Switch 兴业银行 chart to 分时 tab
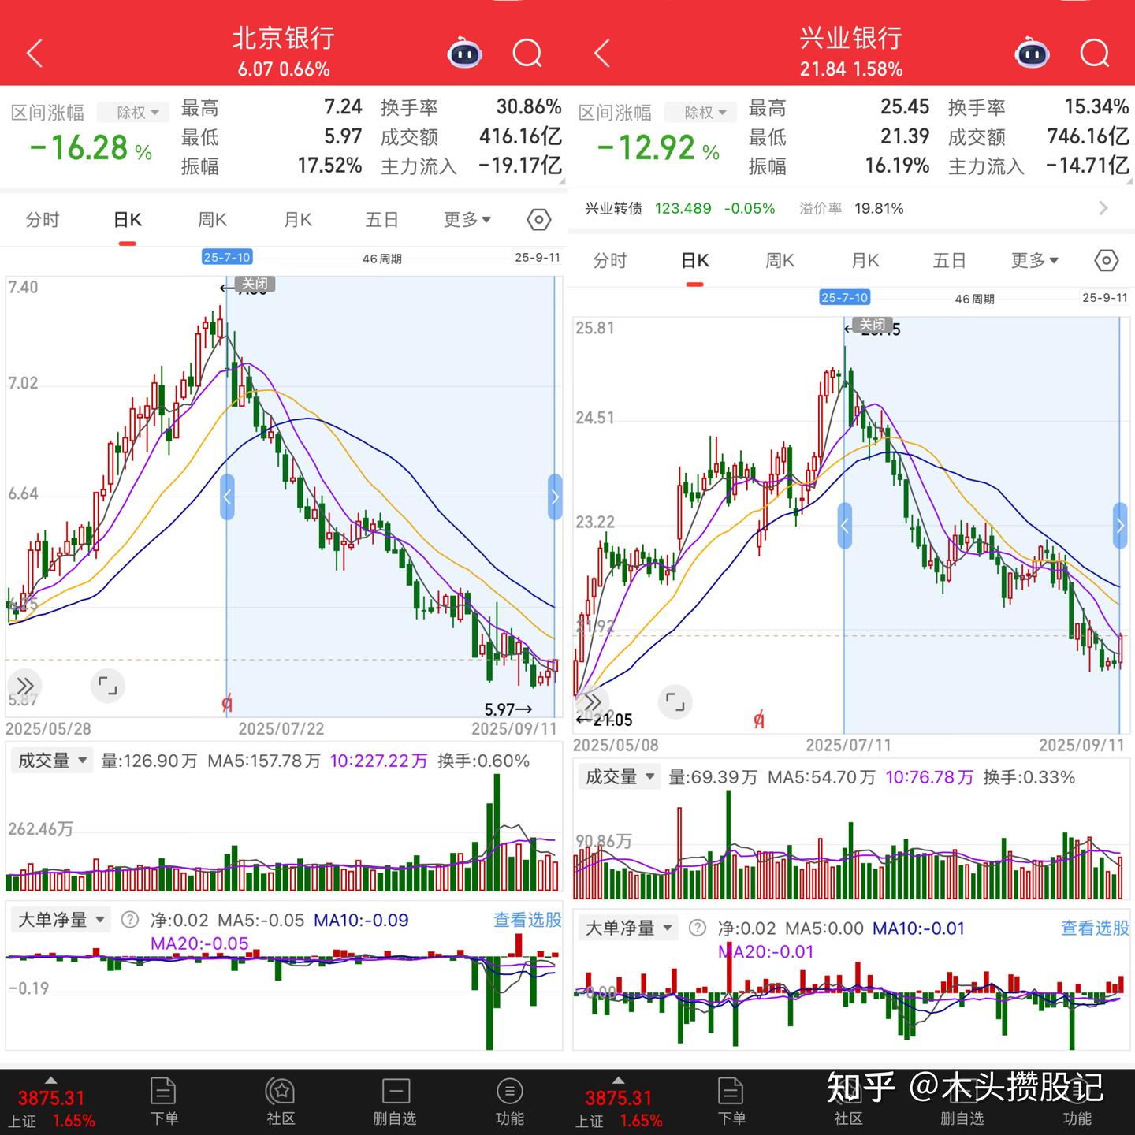The width and height of the screenshot is (1135, 1135). 610,260
